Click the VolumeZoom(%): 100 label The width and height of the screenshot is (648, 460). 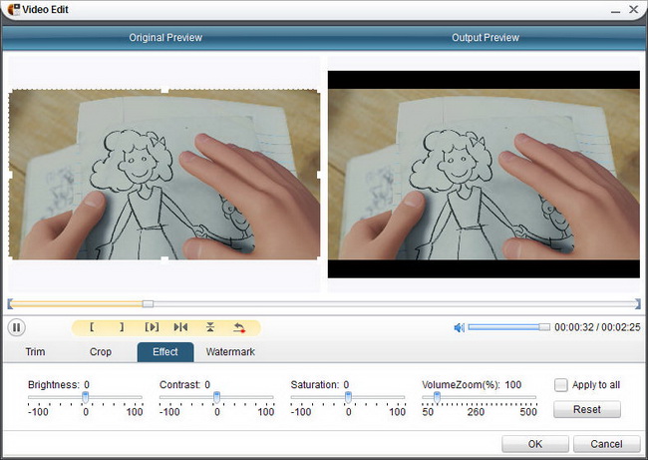[x=472, y=385]
